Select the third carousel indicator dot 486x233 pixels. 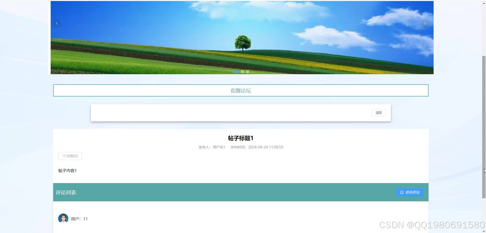(x=247, y=72)
